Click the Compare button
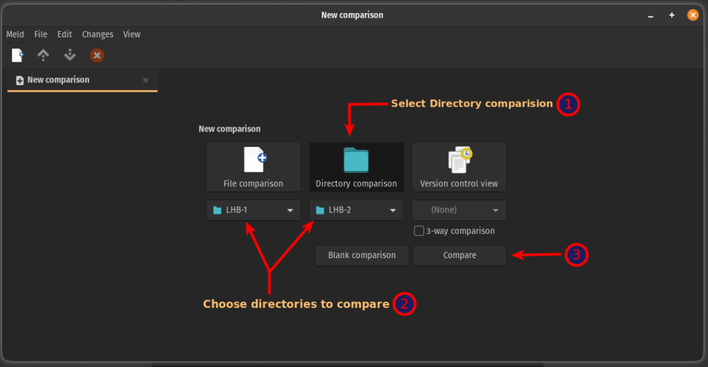Image resolution: width=708 pixels, height=367 pixels. pos(460,256)
